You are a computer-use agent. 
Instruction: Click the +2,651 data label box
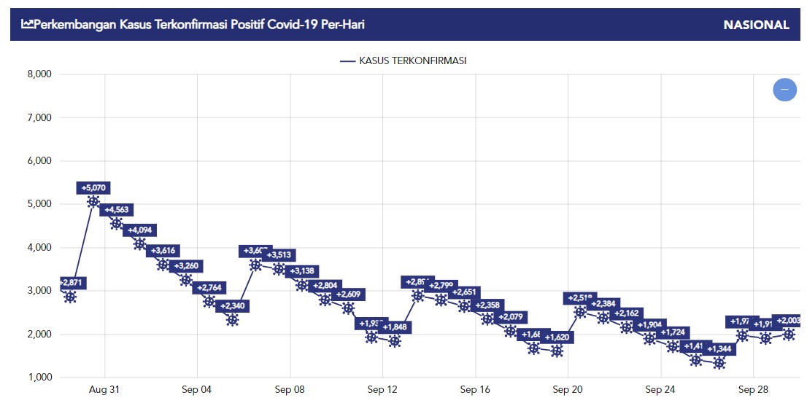tap(464, 292)
